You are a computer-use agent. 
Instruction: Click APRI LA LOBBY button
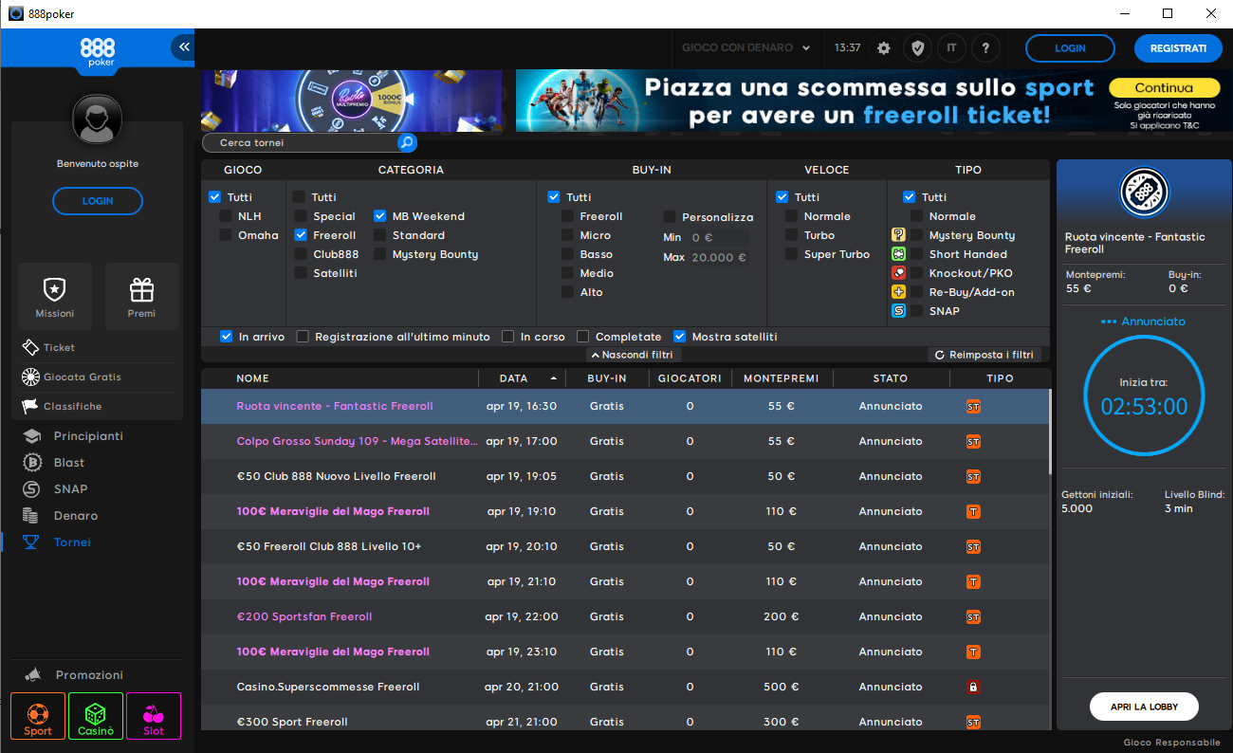click(x=1144, y=707)
